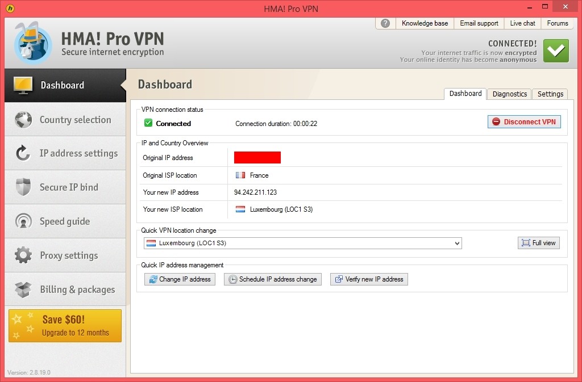Screen dimensions: 582x382
Task: Switch to the Dashboard tab
Action: coord(465,94)
